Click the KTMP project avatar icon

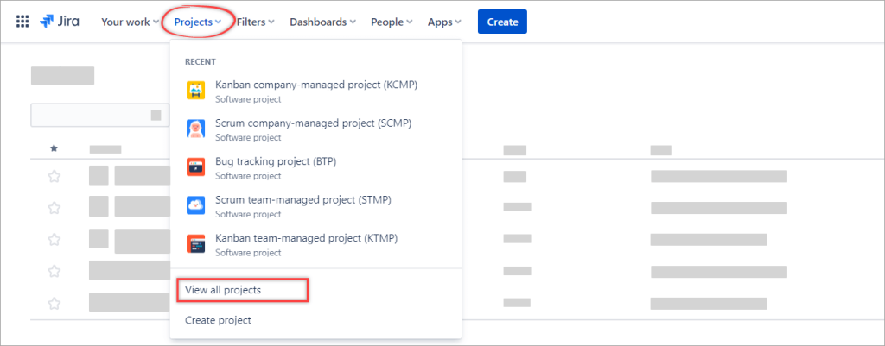[195, 244]
